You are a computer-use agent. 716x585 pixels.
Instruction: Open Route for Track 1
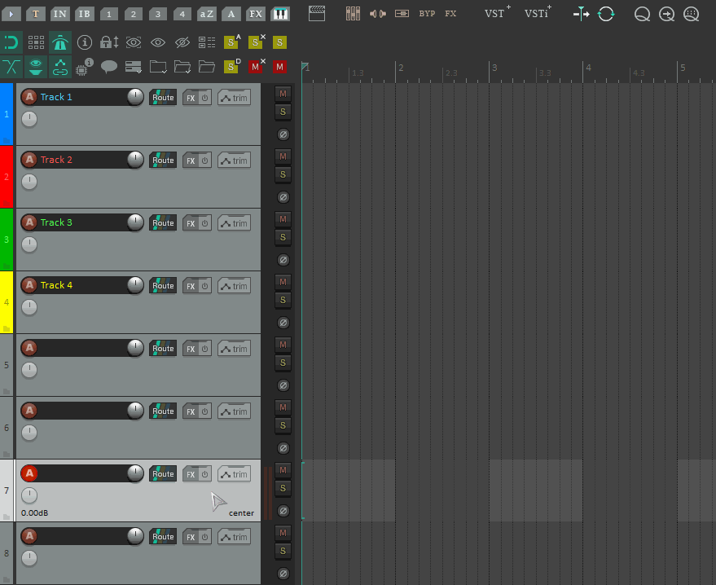(163, 98)
